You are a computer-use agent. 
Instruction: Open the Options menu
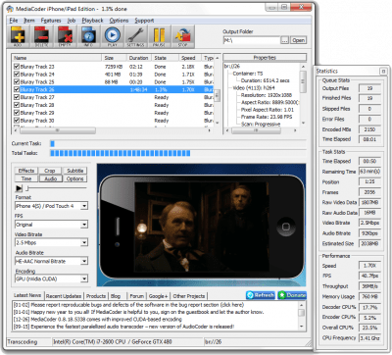[x=119, y=21]
